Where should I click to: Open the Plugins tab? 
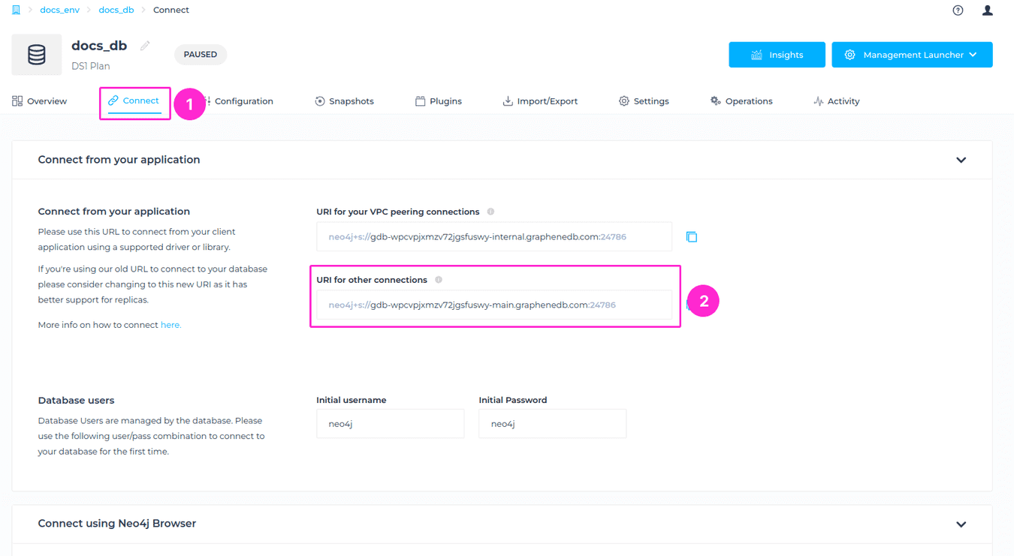(439, 101)
